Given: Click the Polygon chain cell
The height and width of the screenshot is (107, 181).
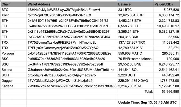Looking at the screenshot, I should pos(14,53).
